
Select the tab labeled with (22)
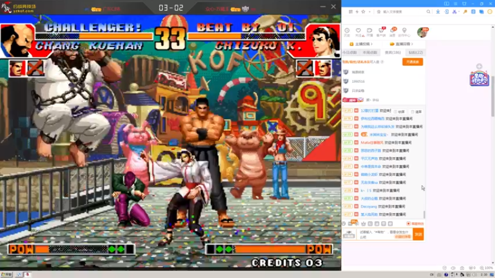pos(415,53)
